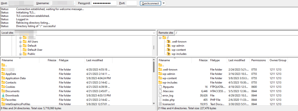Image resolution: width=298 pixels, height=111 pixels.
Task: Click the Documents folder icon
Action: (x=3, y=91)
